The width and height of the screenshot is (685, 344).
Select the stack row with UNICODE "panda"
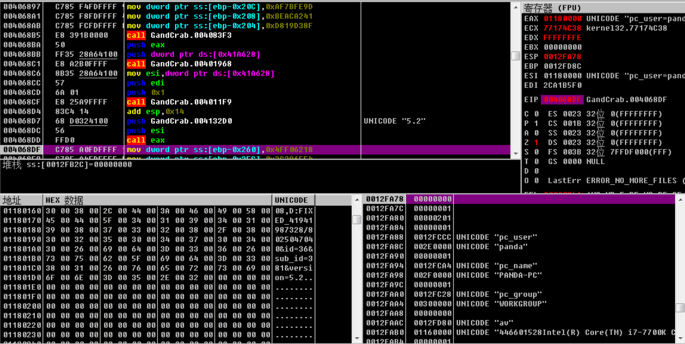[519, 247]
